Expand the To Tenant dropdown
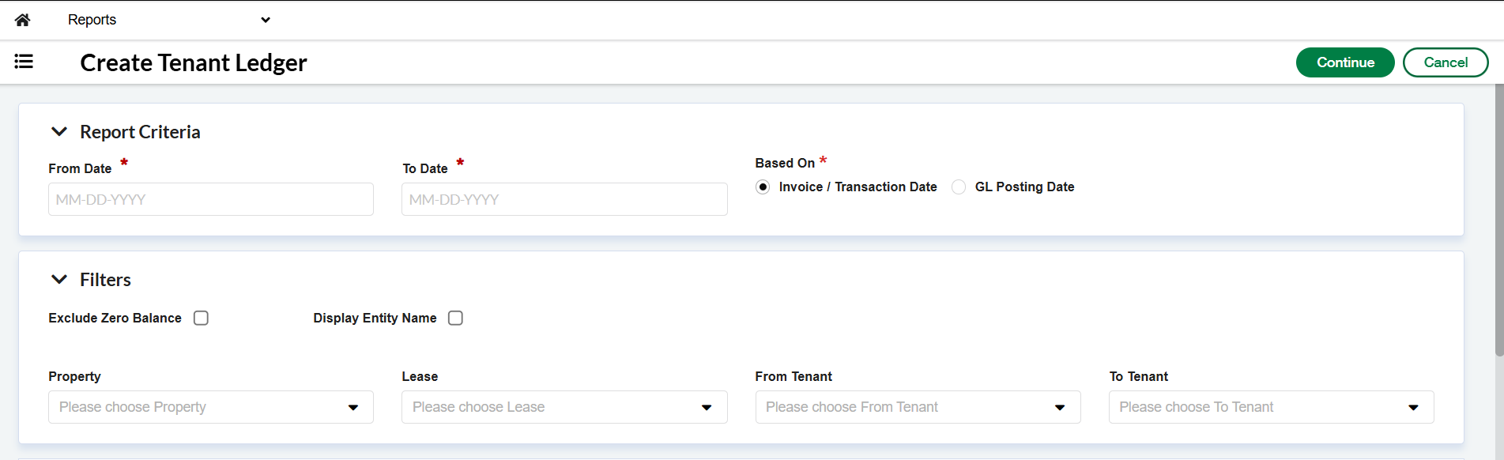1504x460 pixels. click(1271, 407)
